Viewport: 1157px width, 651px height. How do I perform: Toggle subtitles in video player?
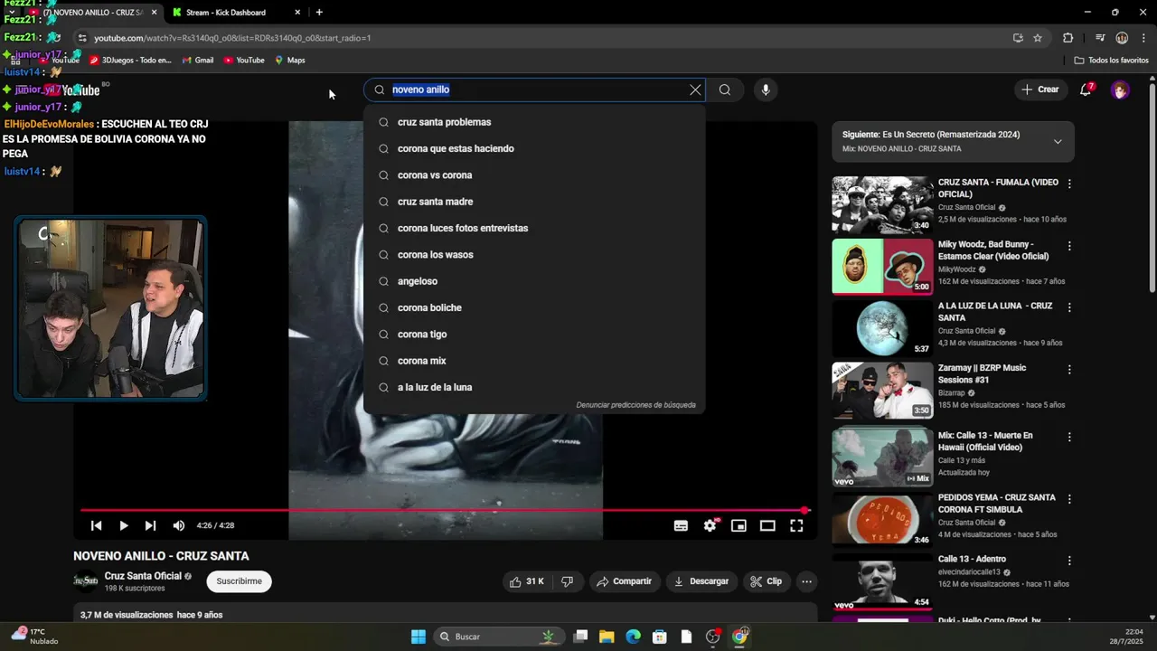pos(681,525)
